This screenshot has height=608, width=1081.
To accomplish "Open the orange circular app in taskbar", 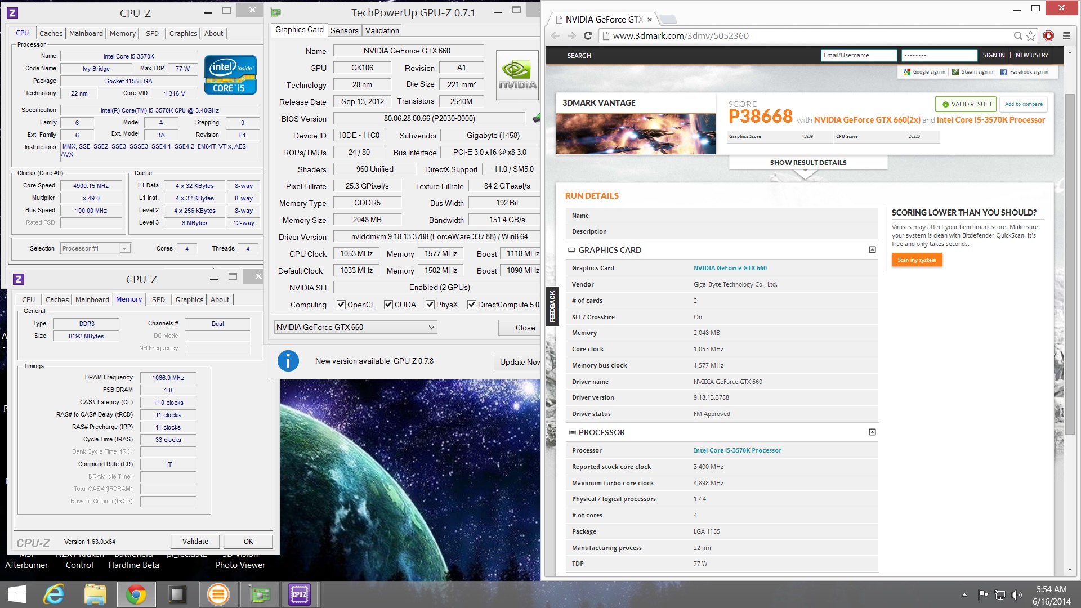I will (218, 594).
